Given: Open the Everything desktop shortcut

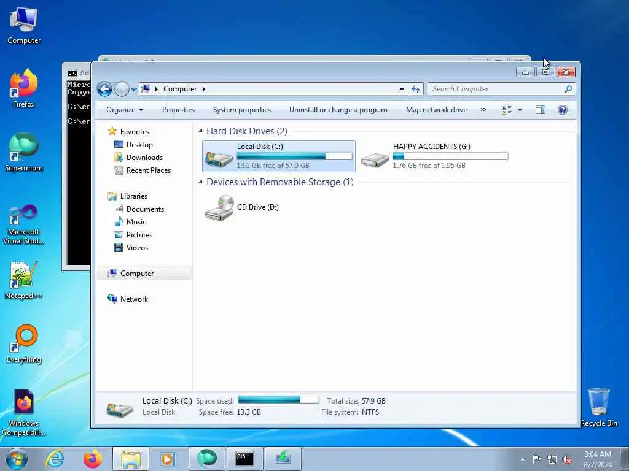Looking at the screenshot, I should coord(24,344).
